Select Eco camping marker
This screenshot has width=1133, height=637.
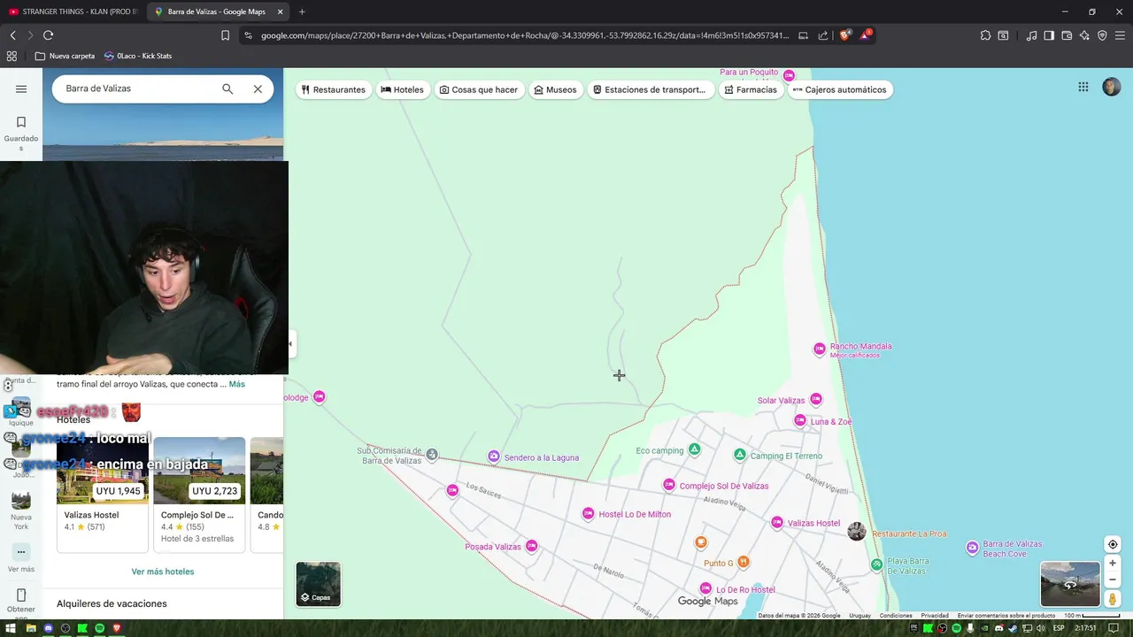(x=695, y=449)
